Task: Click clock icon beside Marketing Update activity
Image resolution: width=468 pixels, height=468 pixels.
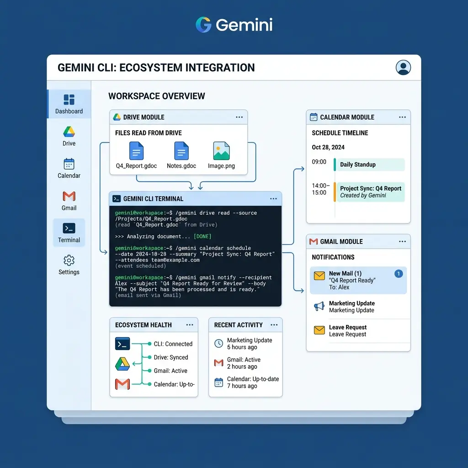Action: (x=219, y=344)
